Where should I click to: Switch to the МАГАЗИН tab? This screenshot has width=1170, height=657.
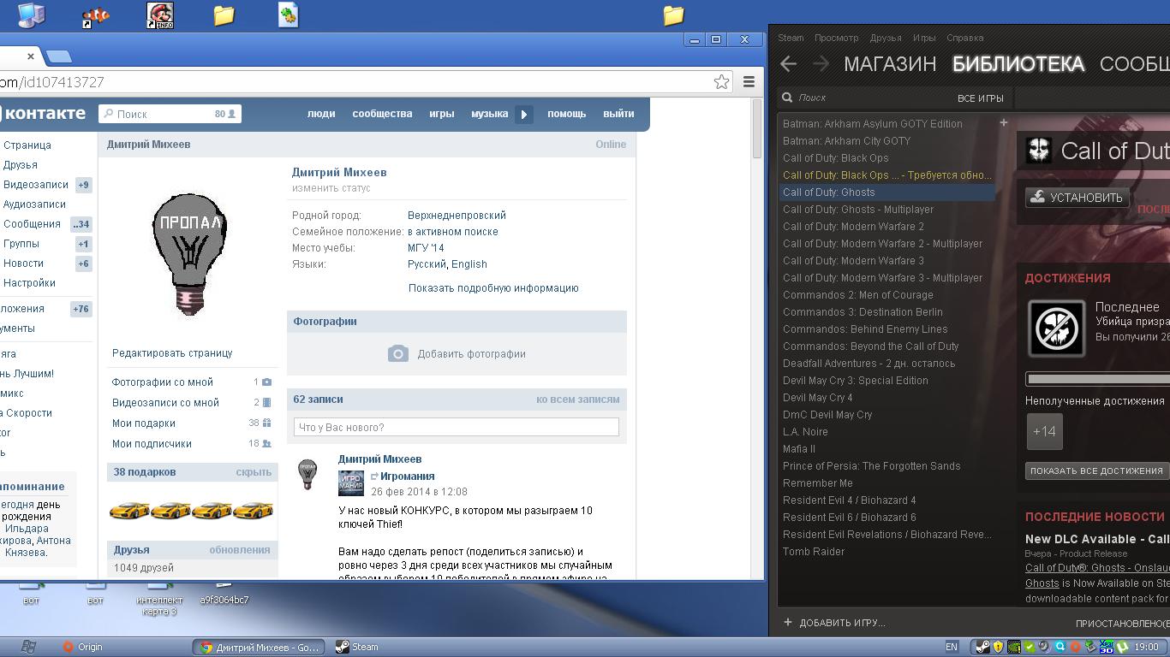pyautogui.click(x=890, y=64)
